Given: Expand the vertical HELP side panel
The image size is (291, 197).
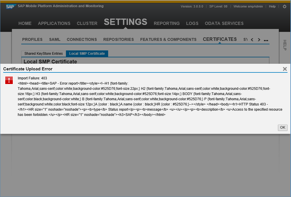Looking at the screenshot, I should (285, 45).
